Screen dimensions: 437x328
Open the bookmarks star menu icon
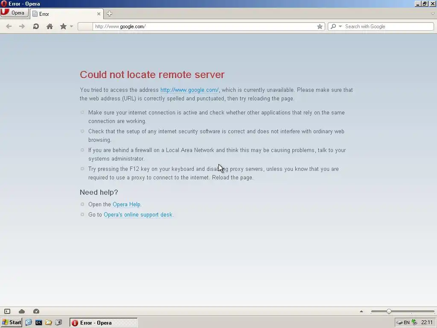point(63,26)
